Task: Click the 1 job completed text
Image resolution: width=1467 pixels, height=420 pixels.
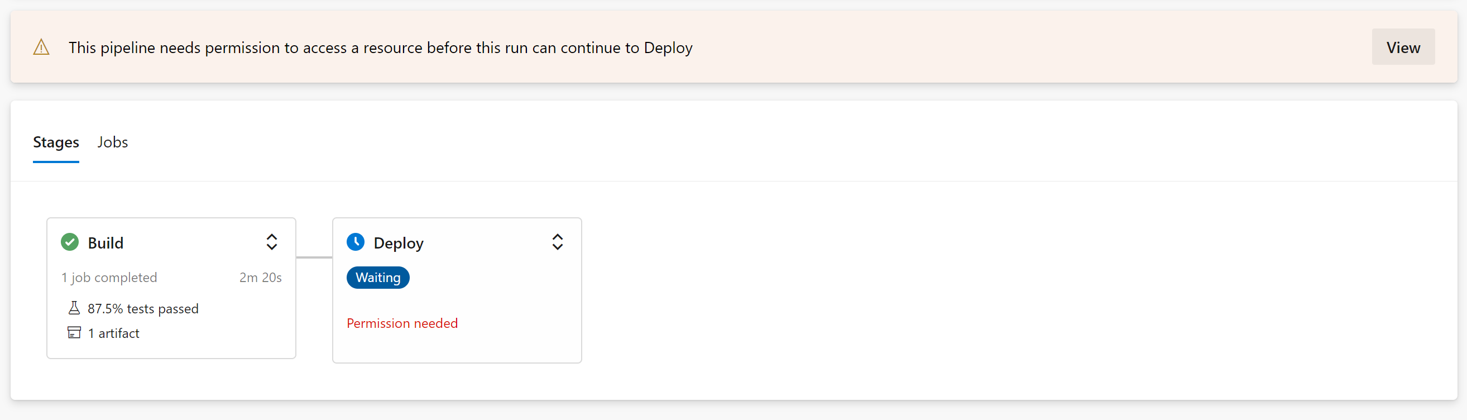Action: point(109,278)
